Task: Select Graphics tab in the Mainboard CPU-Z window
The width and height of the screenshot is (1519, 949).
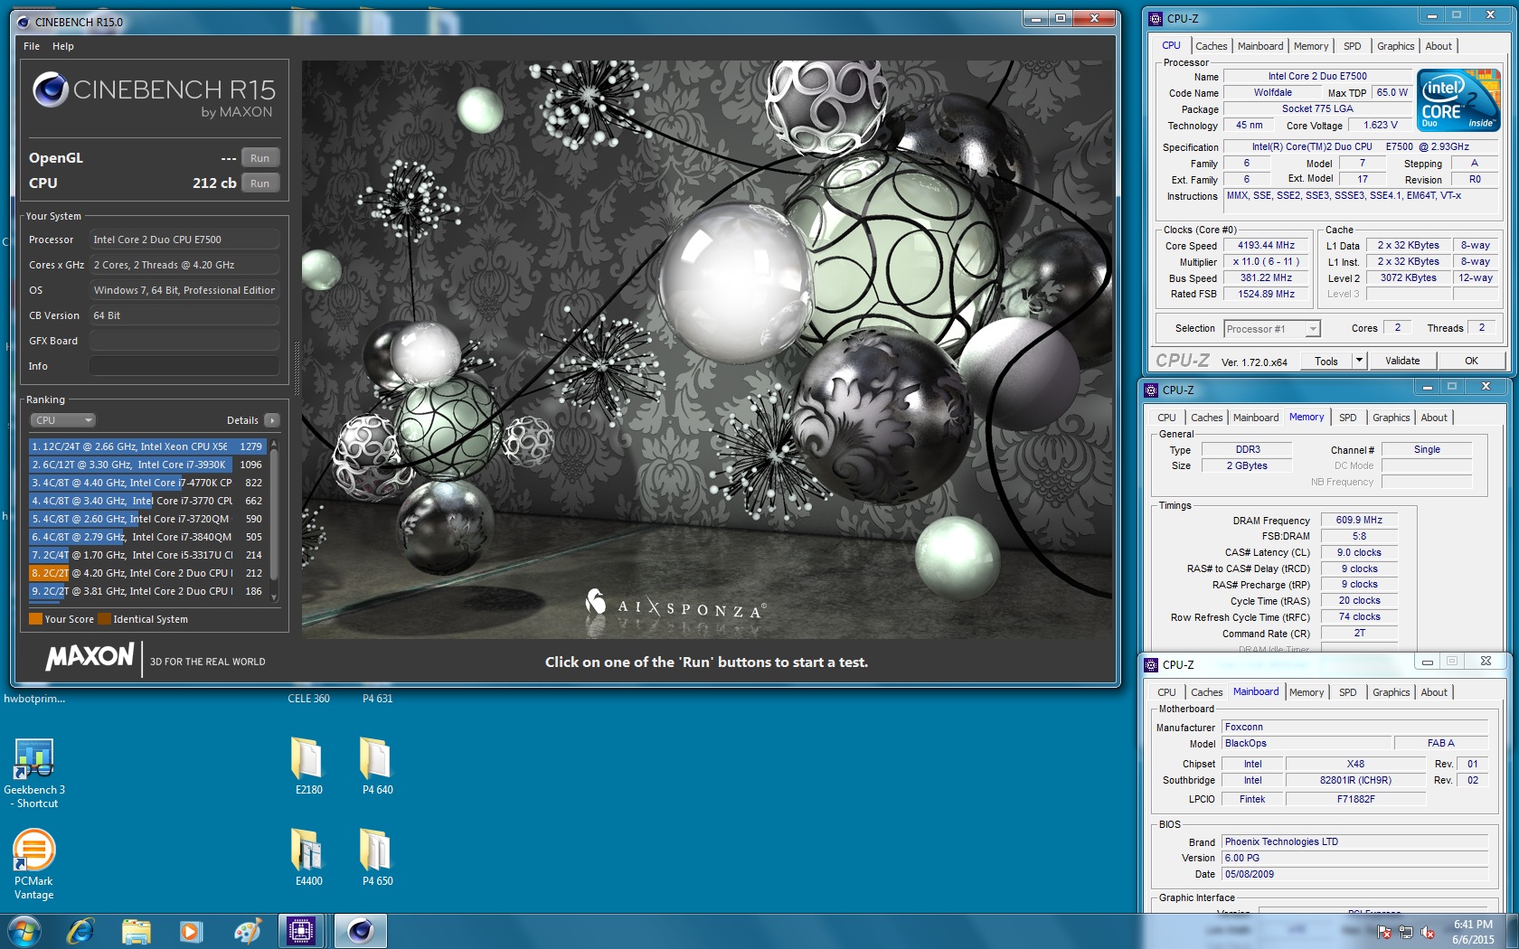Action: (x=1391, y=692)
